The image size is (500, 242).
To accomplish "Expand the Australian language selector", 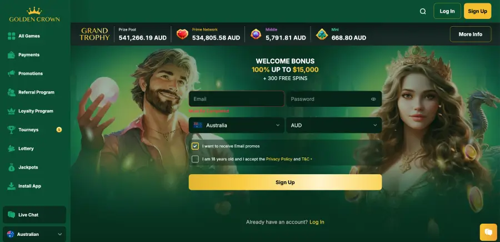I will (34, 234).
